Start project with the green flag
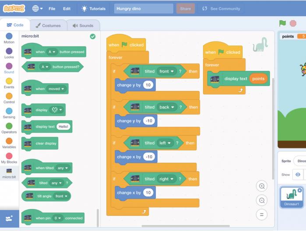Screen dimensions: 306x231 pos(282,24)
